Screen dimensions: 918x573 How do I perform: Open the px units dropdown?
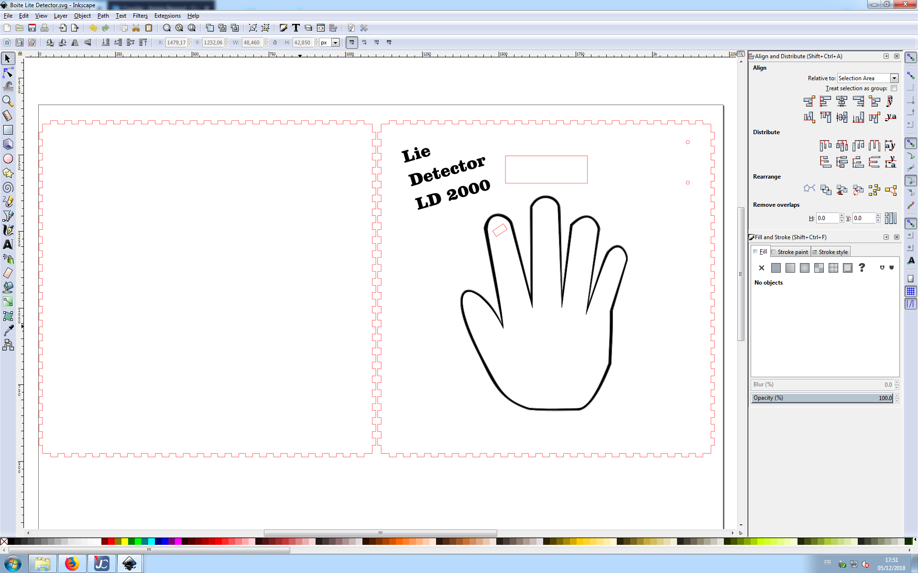335,42
